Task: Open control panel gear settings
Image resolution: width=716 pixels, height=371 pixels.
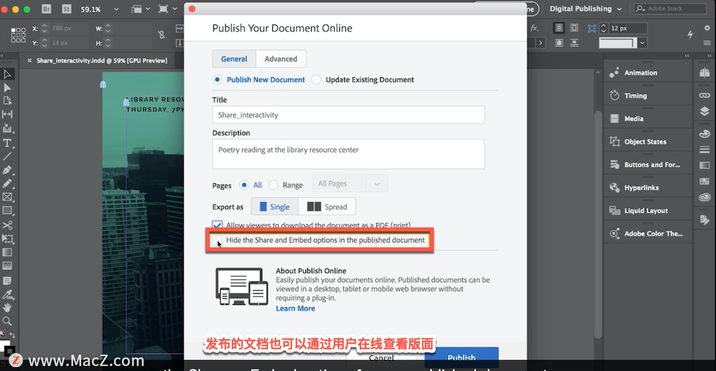Action: click(707, 28)
